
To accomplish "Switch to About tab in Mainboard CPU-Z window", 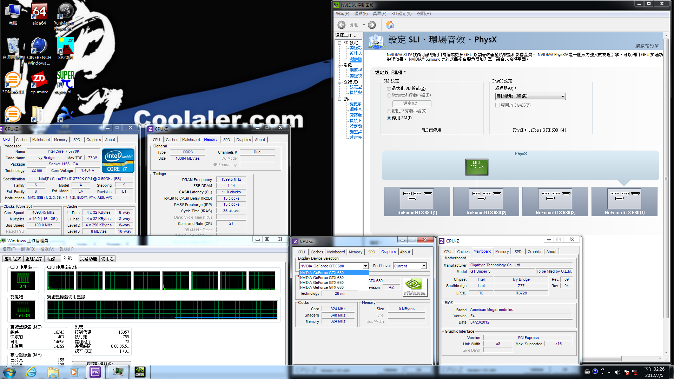I will coord(551,252).
